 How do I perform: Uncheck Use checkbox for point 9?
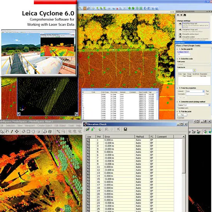[88, 164]
